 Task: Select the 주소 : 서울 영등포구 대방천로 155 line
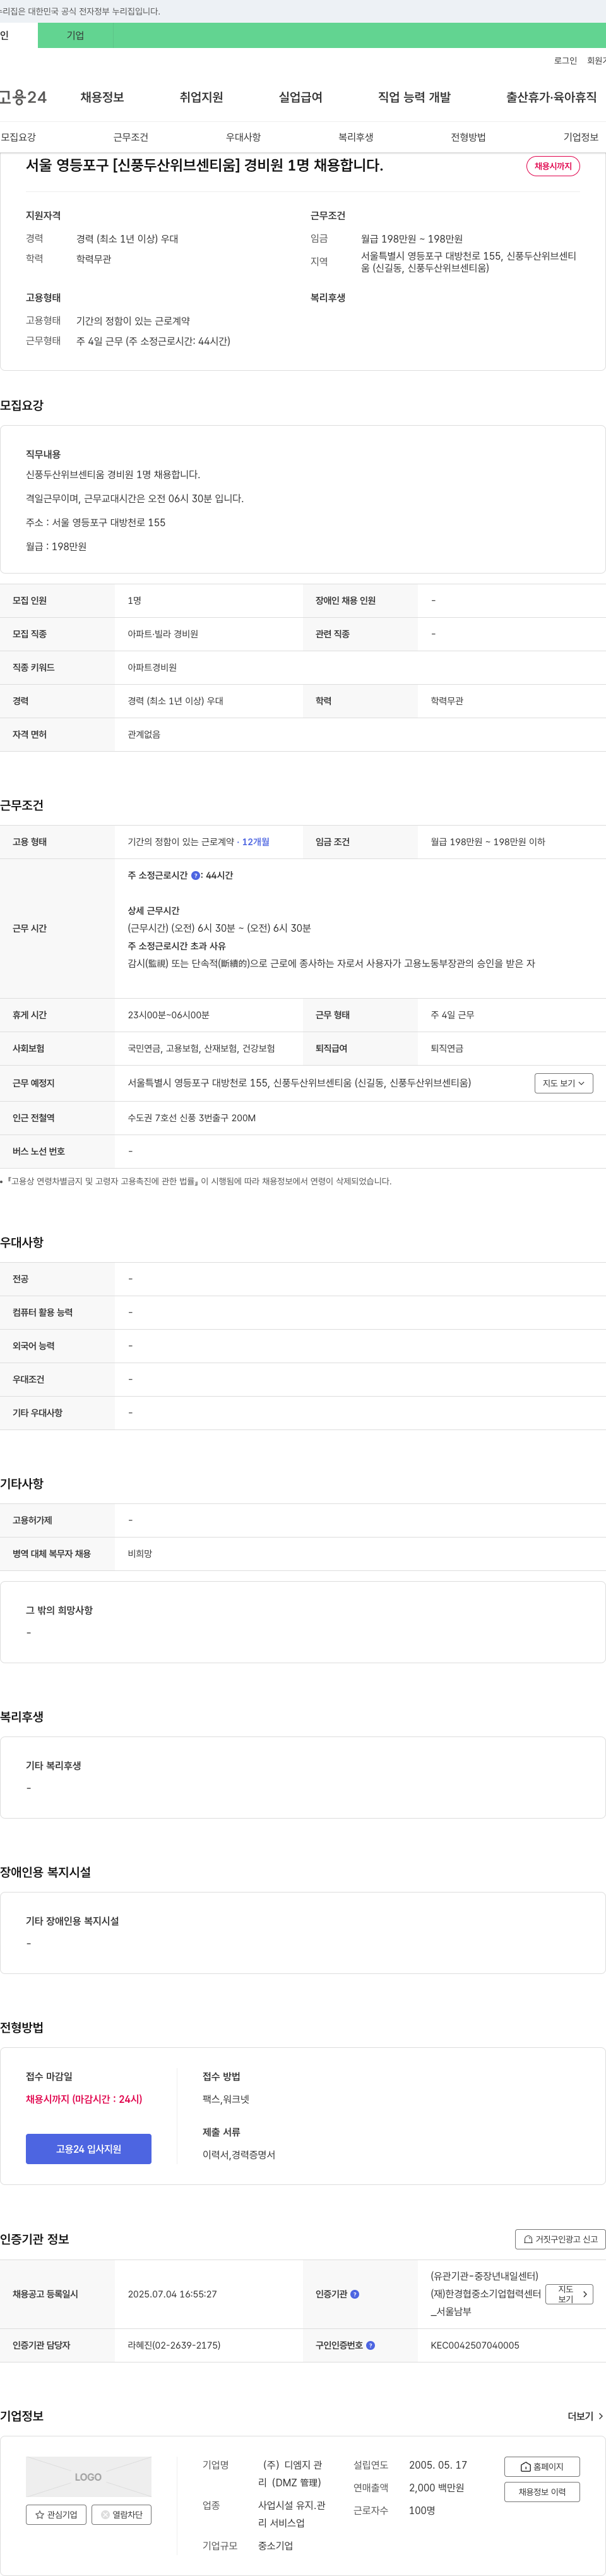pos(96,522)
